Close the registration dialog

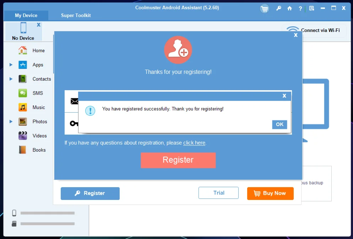[x=295, y=35]
